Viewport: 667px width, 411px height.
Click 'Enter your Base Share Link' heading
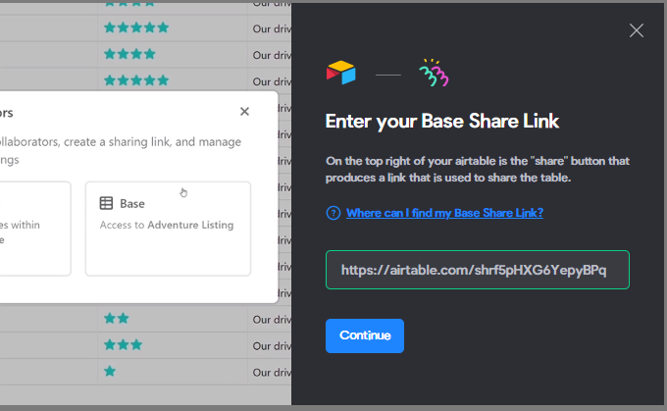[x=442, y=122]
